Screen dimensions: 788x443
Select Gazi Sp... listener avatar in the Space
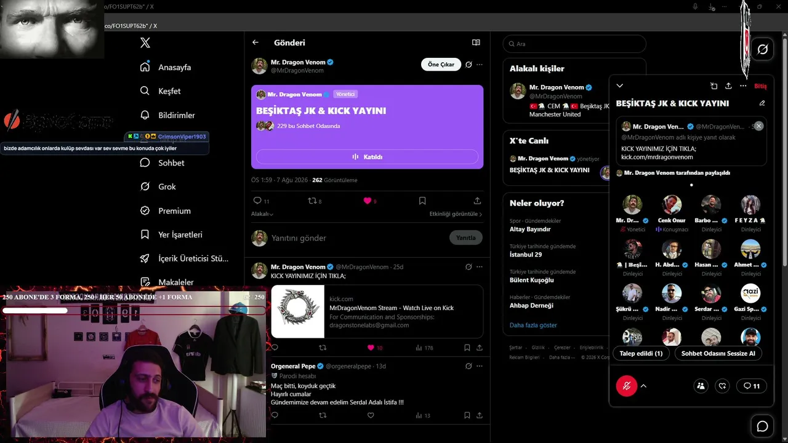click(x=750, y=293)
